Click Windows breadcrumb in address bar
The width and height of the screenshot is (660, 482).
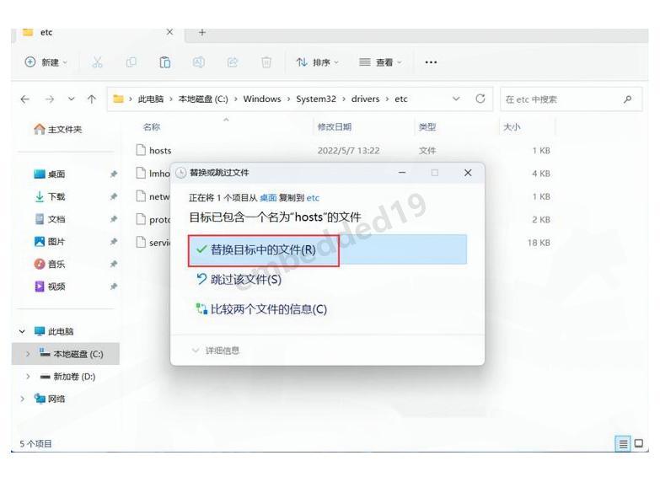coord(262,99)
